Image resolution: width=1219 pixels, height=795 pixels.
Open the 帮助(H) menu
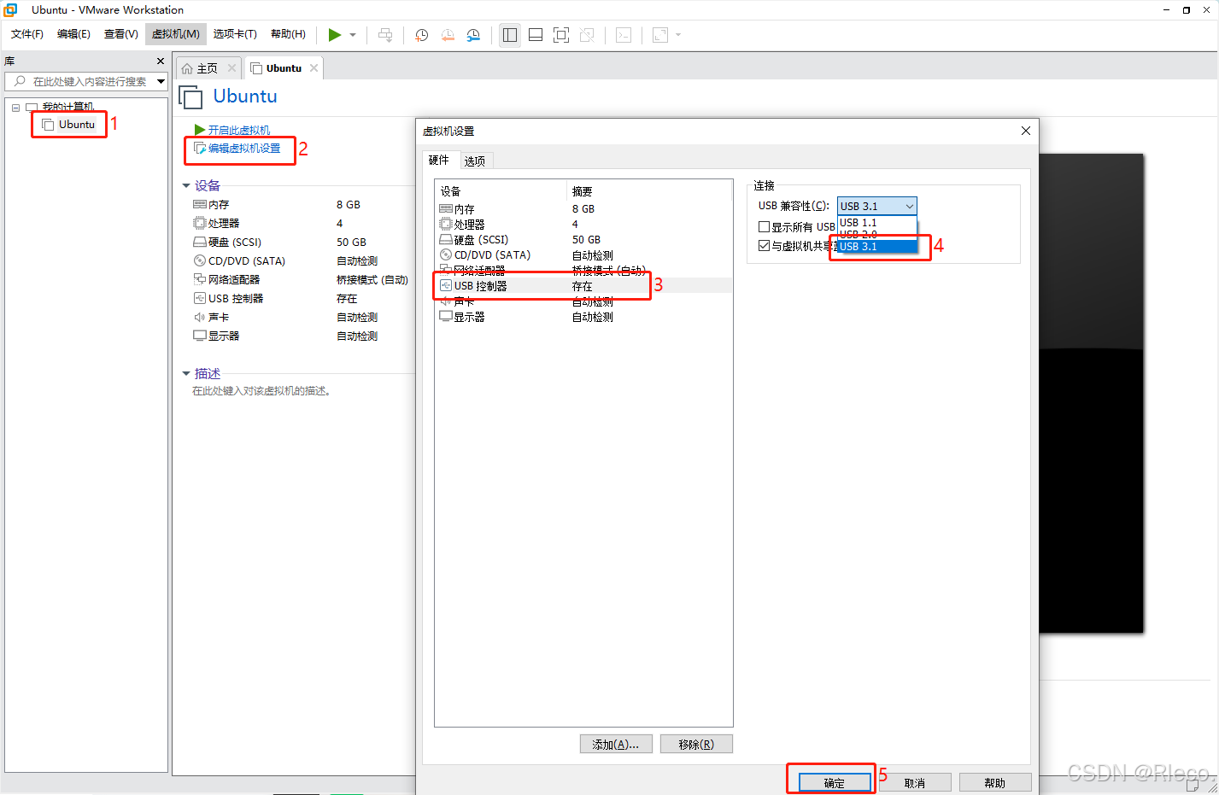click(x=288, y=34)
